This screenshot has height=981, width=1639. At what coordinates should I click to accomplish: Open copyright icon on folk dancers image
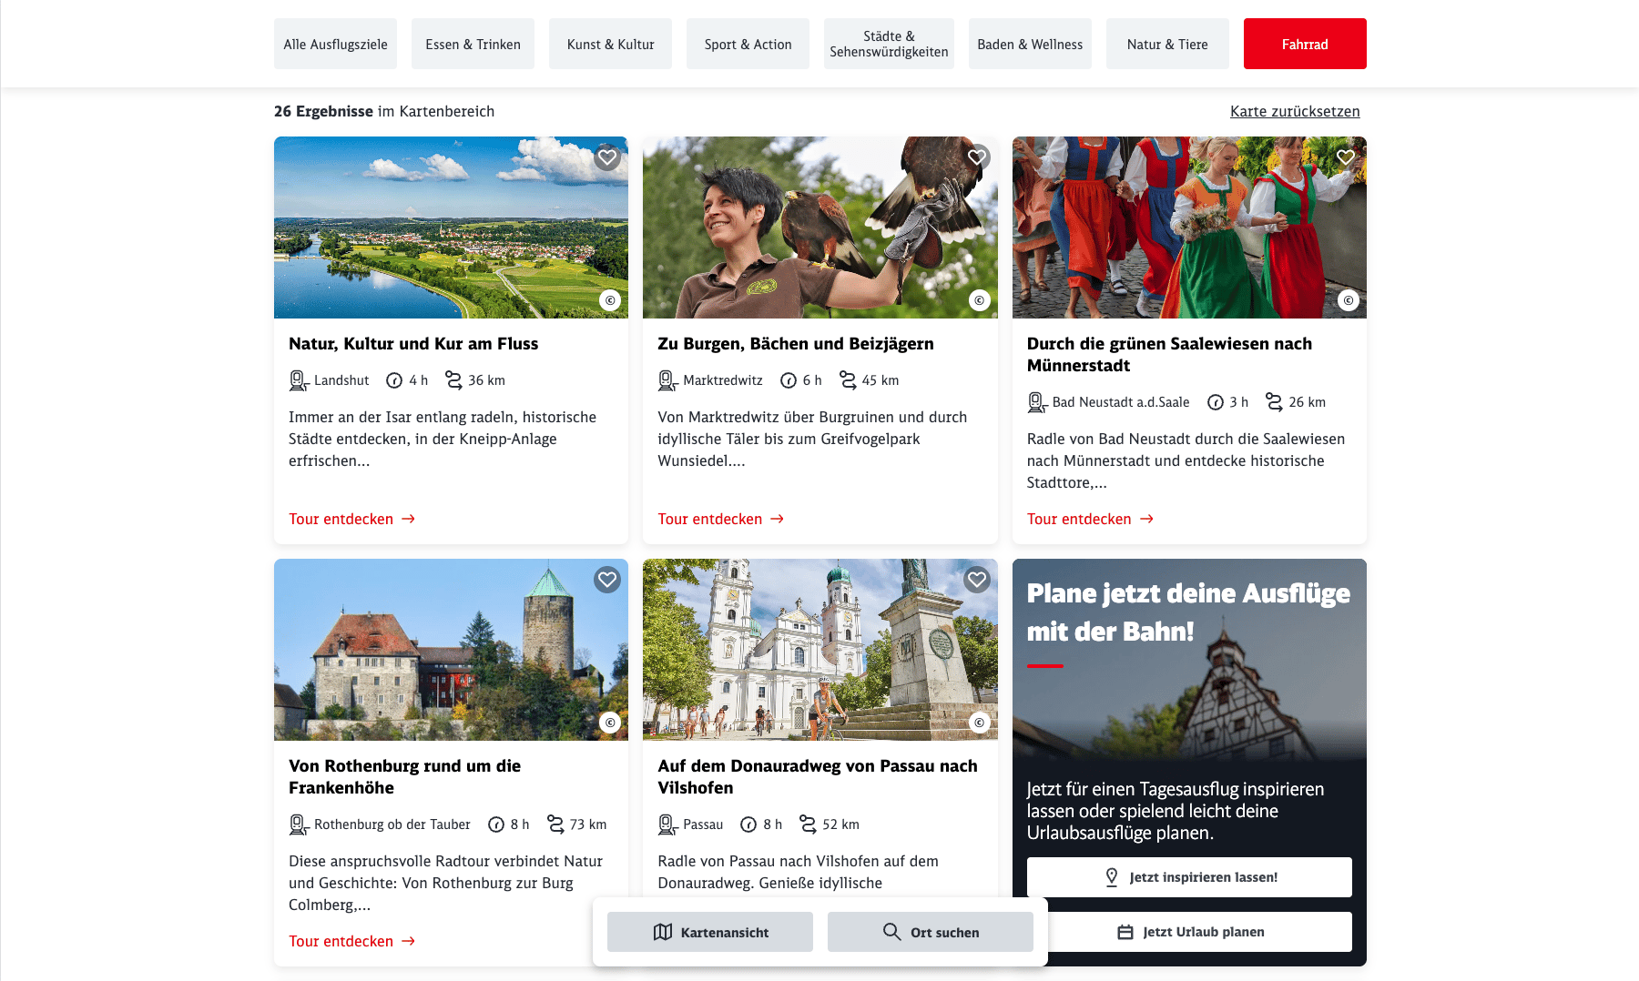(1348, 300)
